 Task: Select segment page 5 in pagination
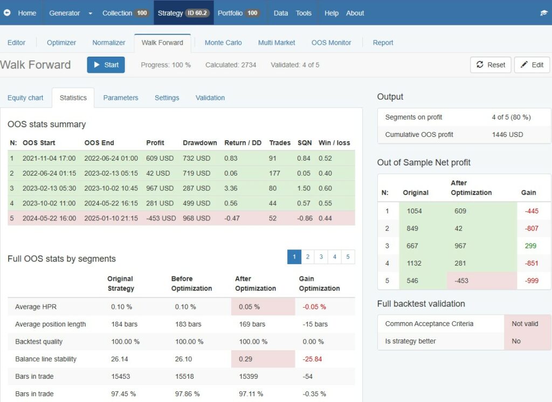[x=348, y=257]
